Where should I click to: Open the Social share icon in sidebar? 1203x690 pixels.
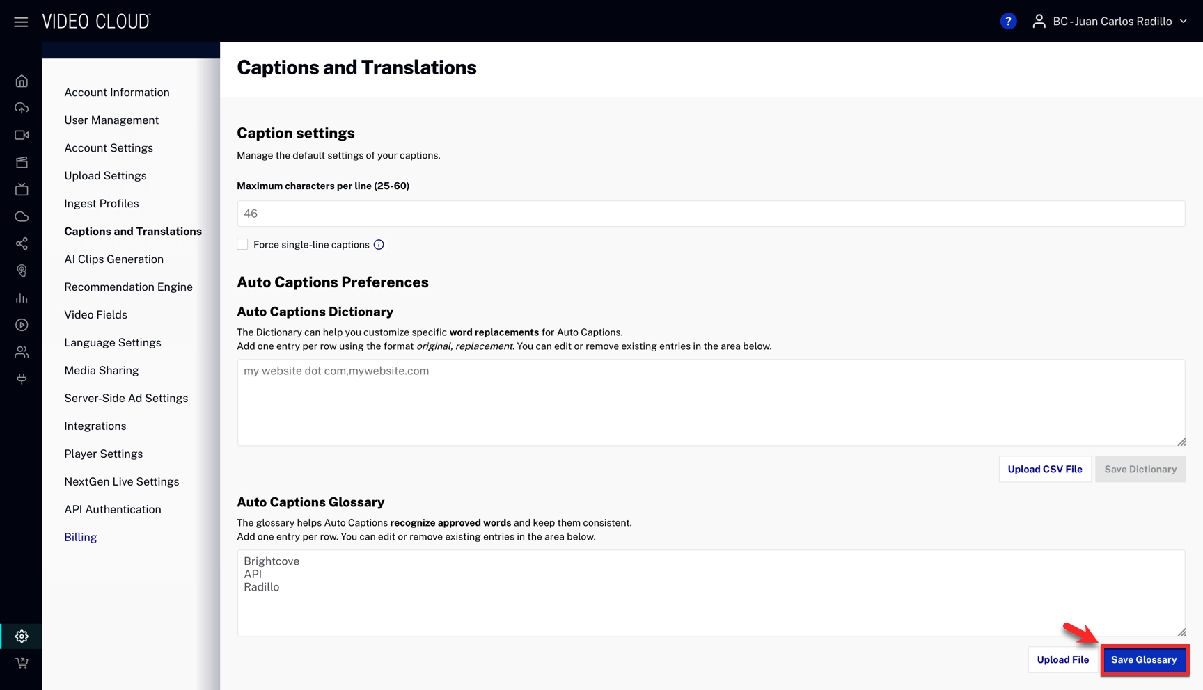(22, 243)
